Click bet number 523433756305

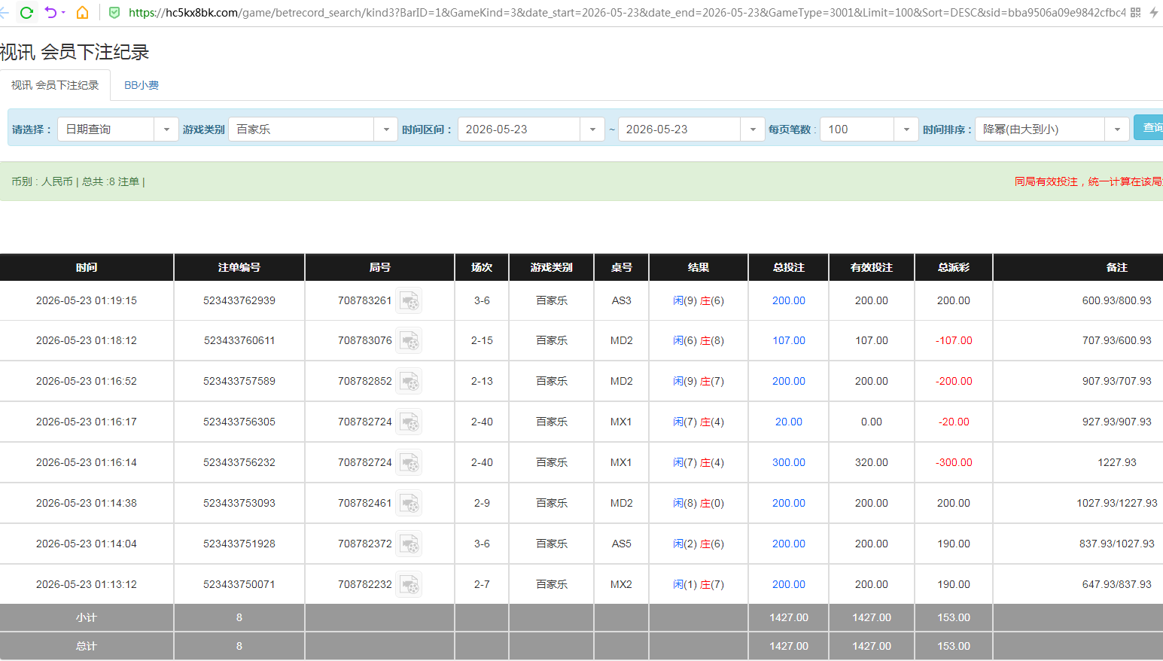tap(239, 422)
